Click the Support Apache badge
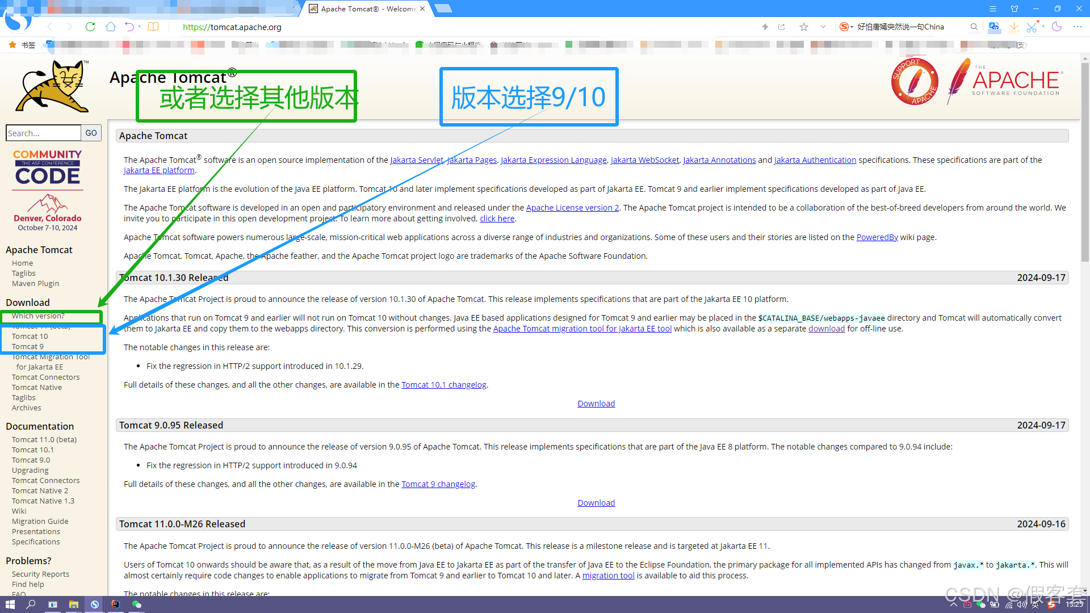 pos(915,81)
